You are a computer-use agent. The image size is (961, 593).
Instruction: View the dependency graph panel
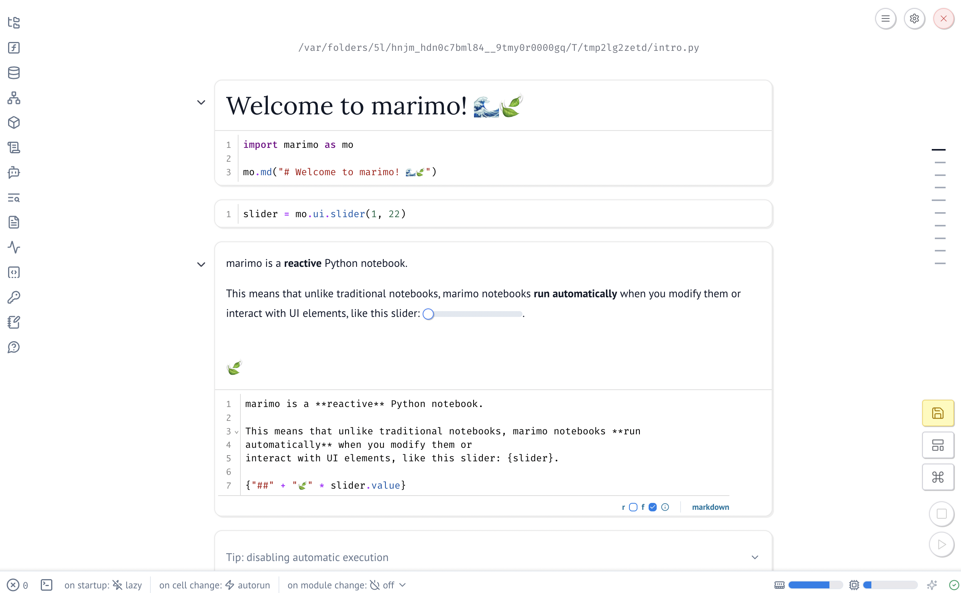click(13, 98)
